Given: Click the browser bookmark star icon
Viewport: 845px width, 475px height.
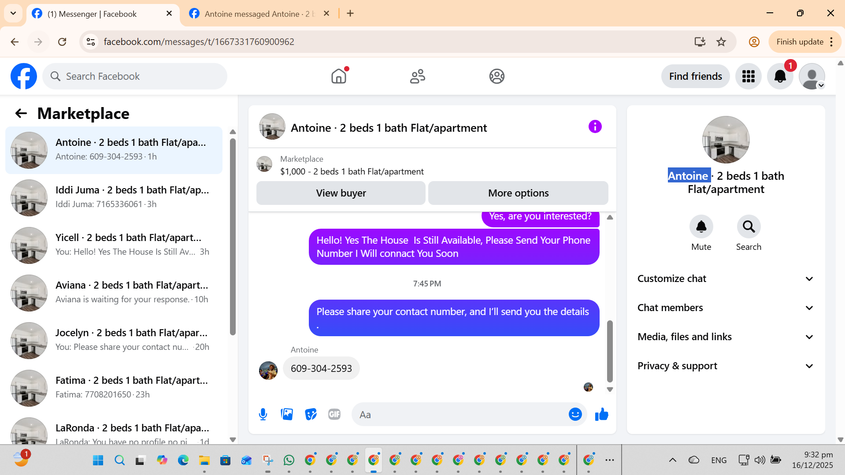Looking at the screenshot, I should click(721, 42).
